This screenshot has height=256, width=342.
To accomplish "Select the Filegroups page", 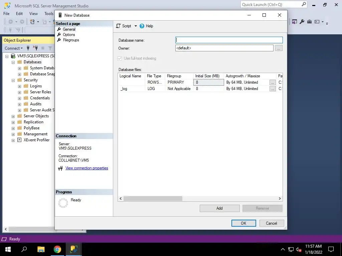I will pos(71,40).
